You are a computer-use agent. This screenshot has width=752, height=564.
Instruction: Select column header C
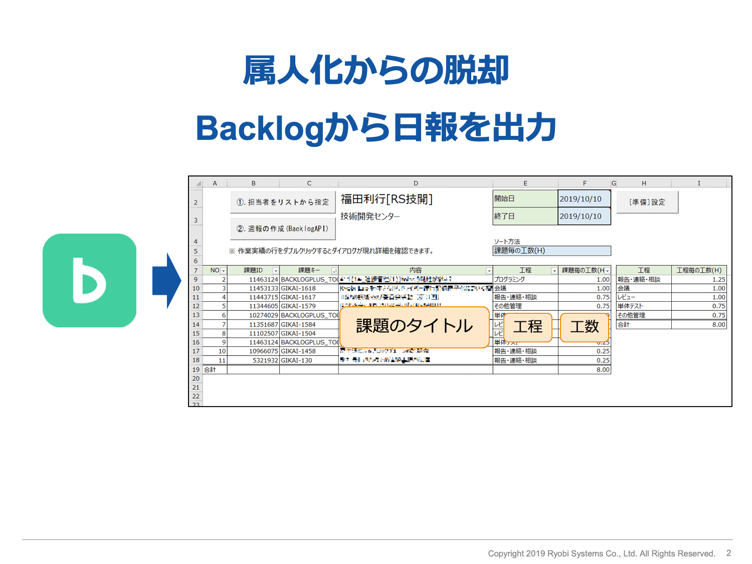tap(309, 183)
